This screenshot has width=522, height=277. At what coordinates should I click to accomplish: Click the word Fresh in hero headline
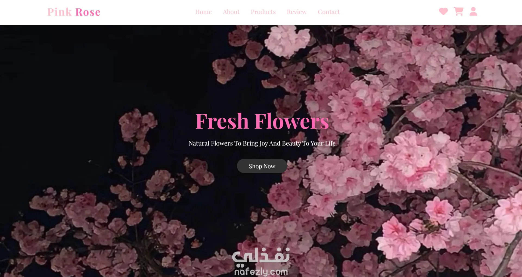pyautogui.click(x=222, y=121)
